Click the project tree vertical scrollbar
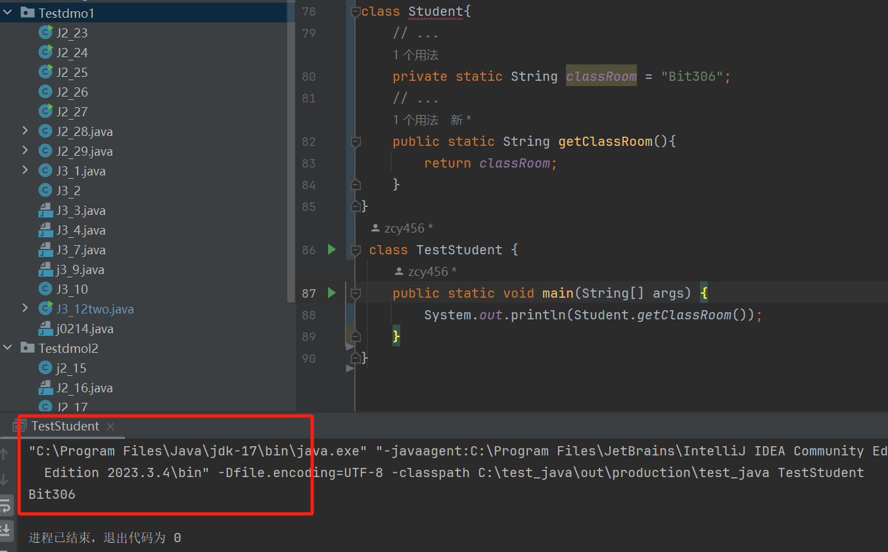 [x=292, y=151]
